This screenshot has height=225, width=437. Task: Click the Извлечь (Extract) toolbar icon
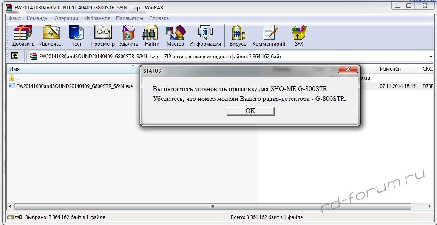(51, 35)
